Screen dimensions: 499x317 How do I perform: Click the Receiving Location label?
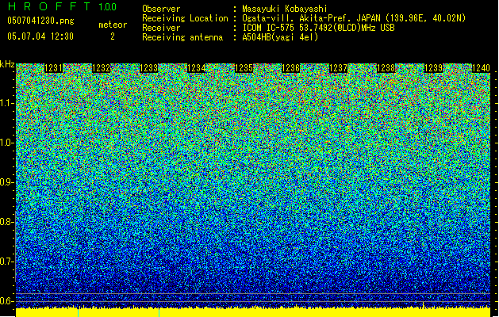[x=185, y=18]
